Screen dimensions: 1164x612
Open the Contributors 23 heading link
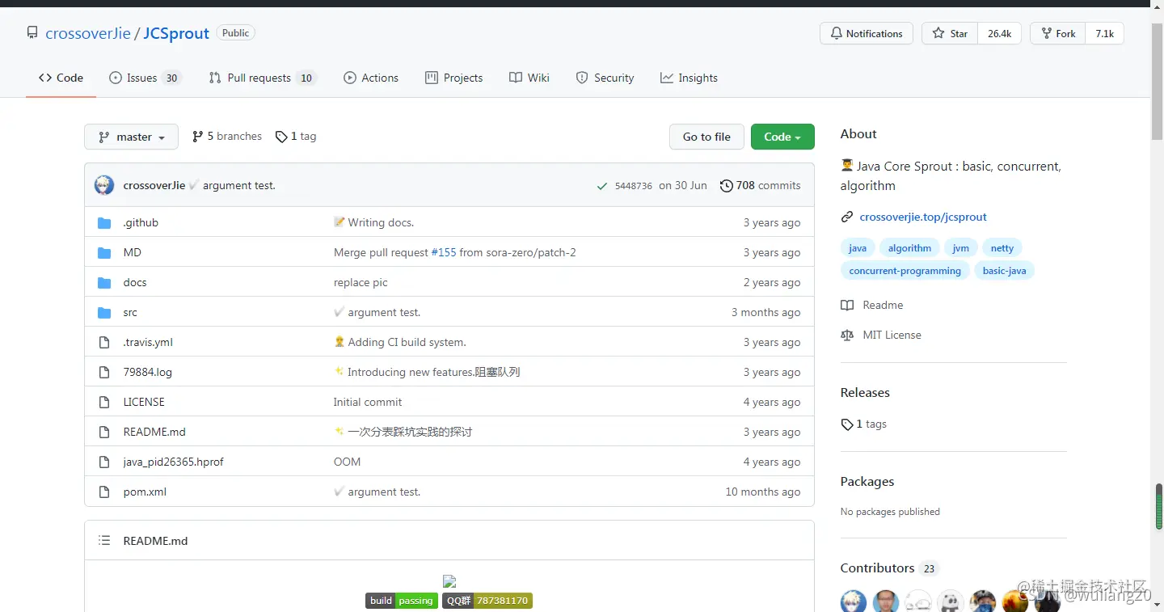coord(889,568)
